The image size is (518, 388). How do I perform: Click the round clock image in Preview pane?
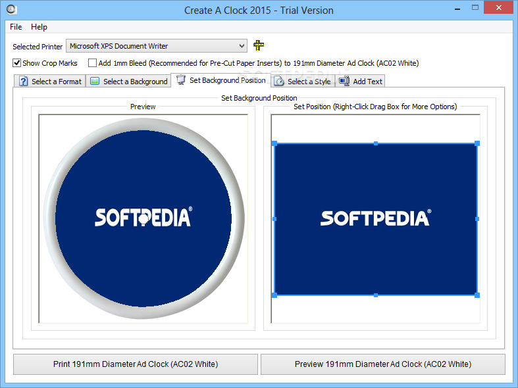tap(143, 218)
